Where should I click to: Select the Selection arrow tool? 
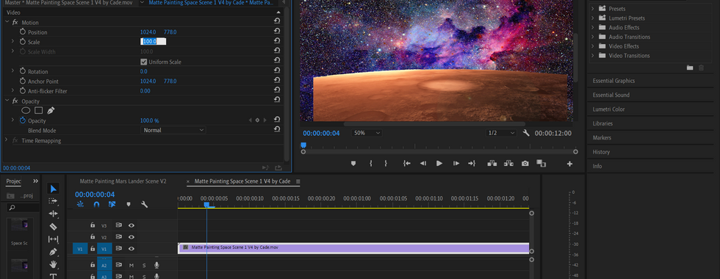(53, 189)
